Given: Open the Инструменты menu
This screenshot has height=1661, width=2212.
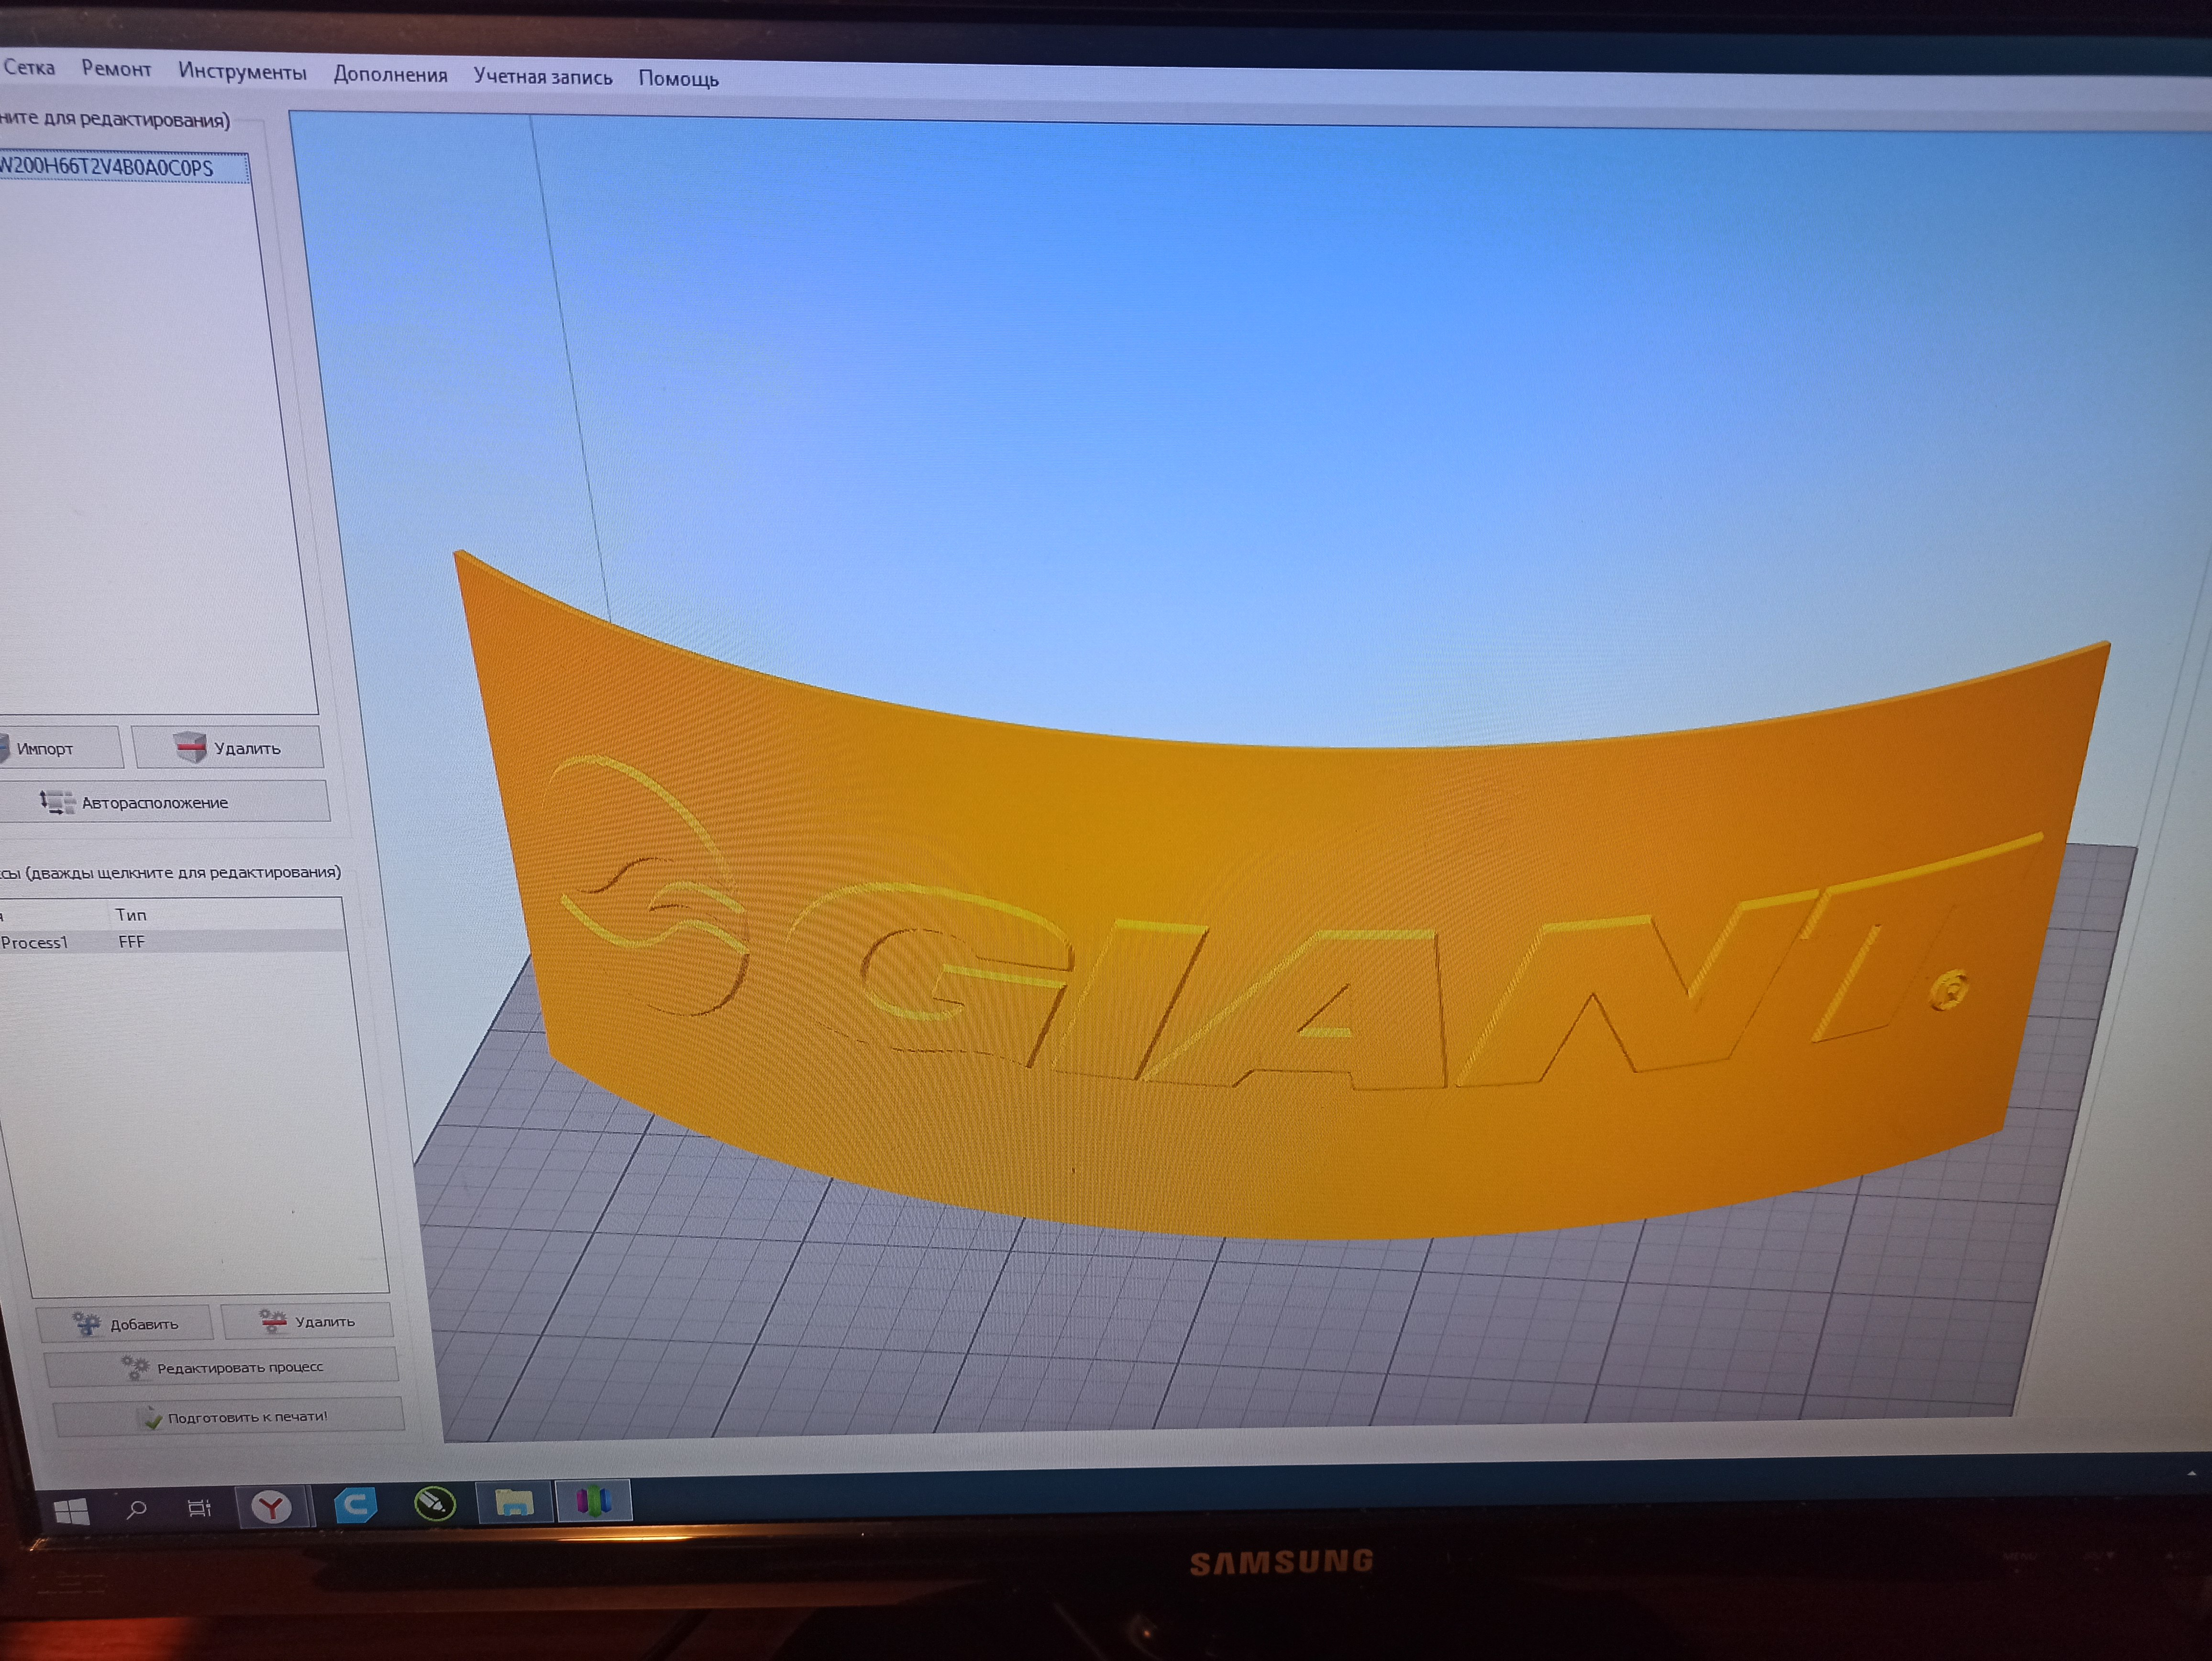Looking at the screenshot, I should 242,72.
